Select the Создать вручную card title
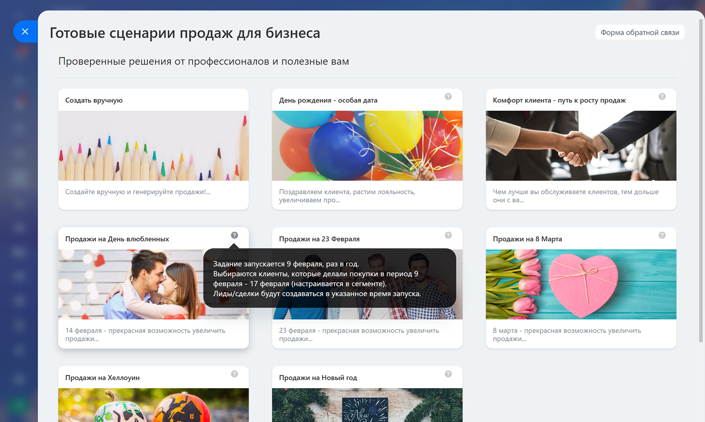Image resolution: width=705 pixels, height=422 pixels. (x=94, y=100)
